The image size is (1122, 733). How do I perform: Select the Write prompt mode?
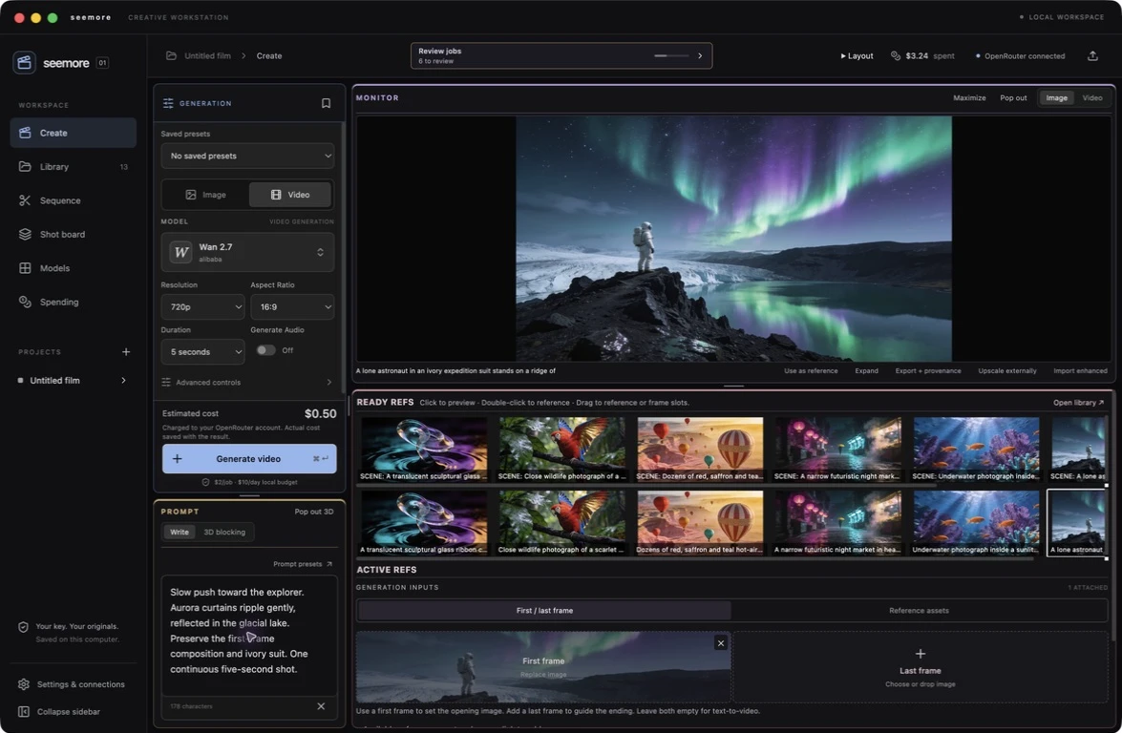coord(180,532)
